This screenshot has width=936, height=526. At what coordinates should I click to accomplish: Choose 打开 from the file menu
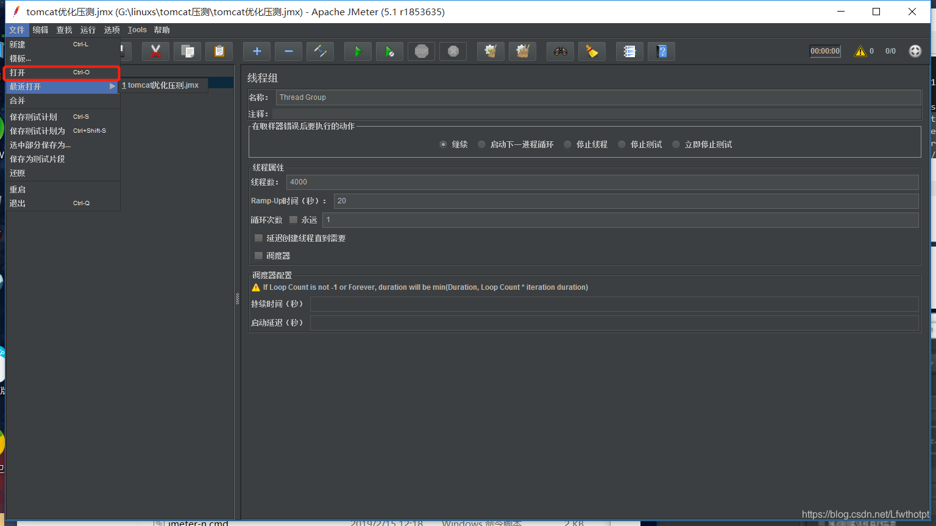(x=63, y=72)
